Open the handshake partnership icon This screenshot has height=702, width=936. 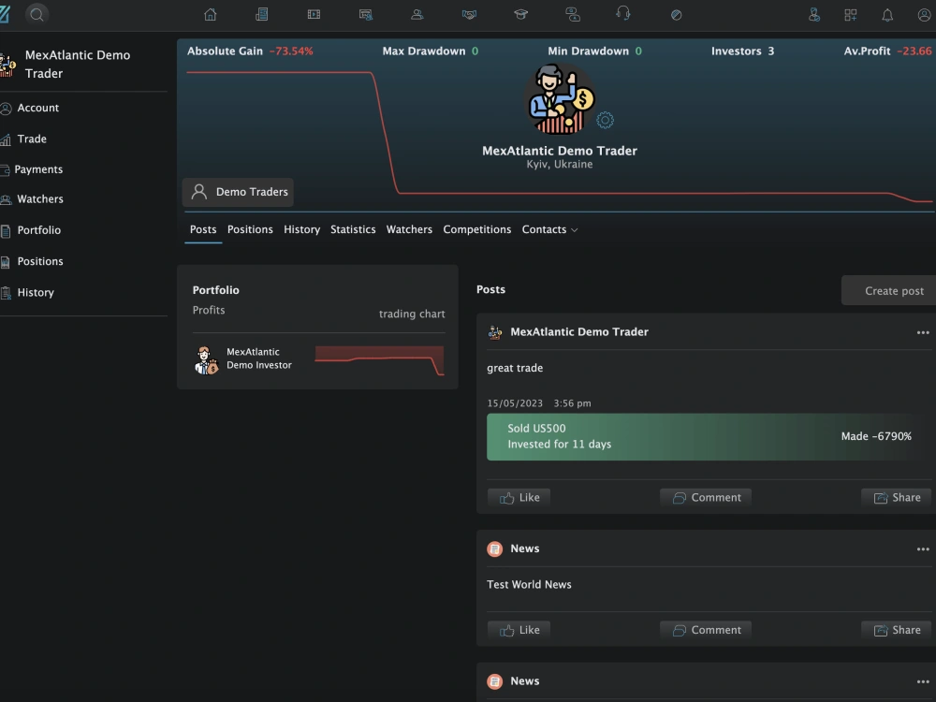coord(469,14)
